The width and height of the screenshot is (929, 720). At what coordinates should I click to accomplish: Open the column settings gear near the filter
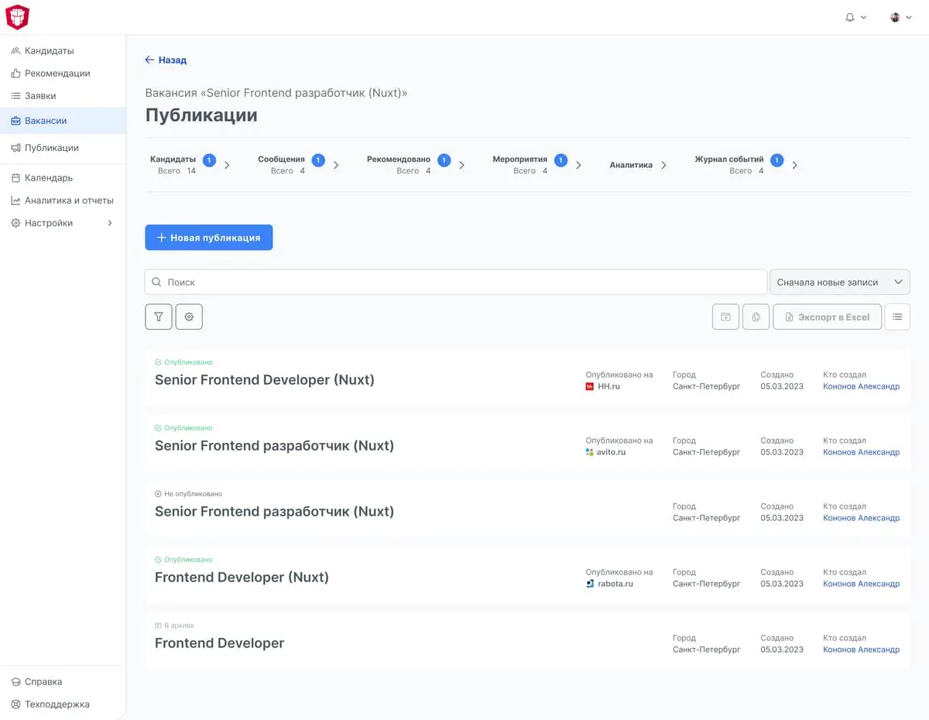coord(189,317)
